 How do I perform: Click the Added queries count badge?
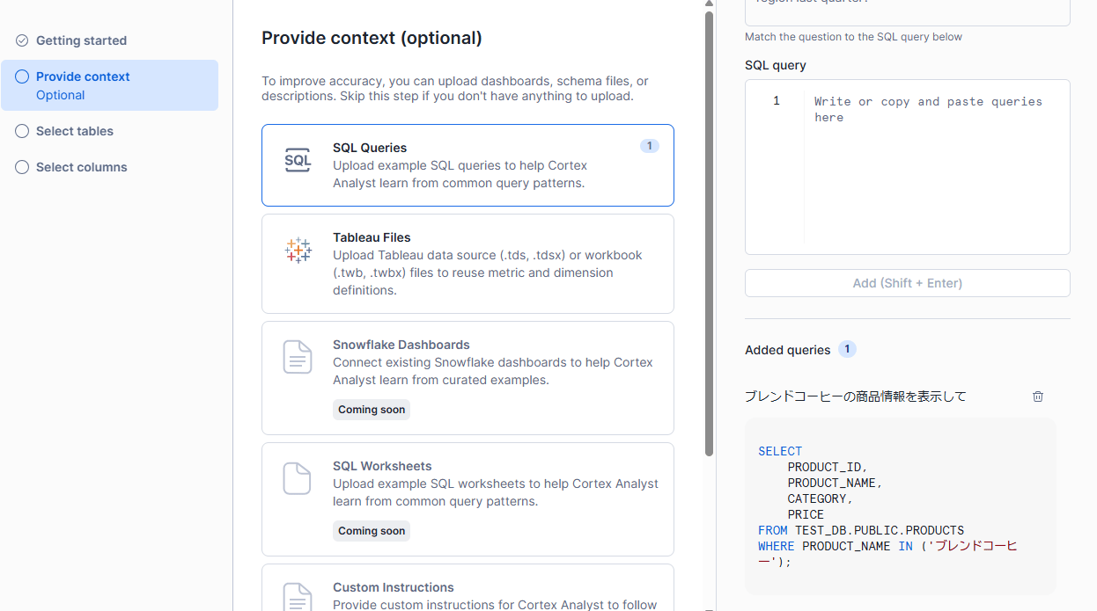[847, 350]
